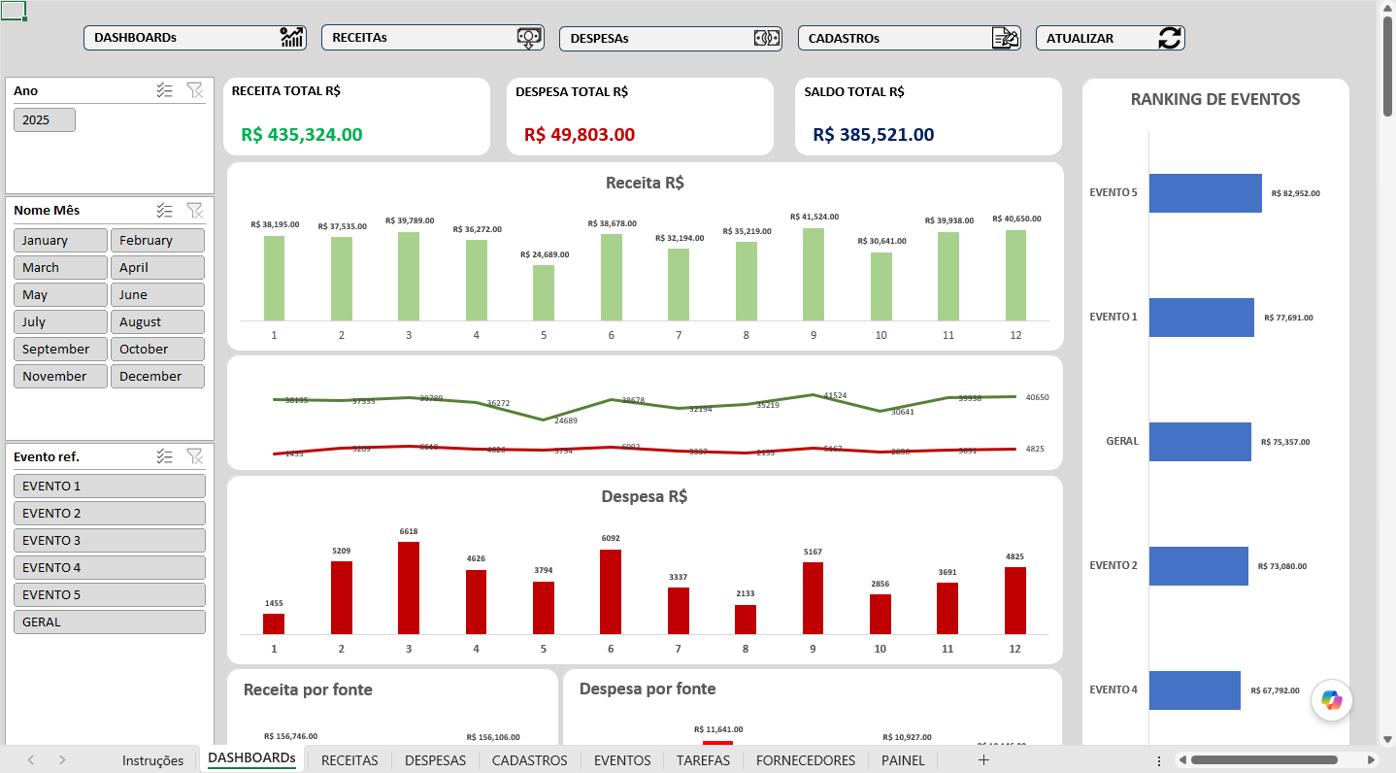Clear the filter on the Ano slicer
1396x773 pixels.
(194, 90)
